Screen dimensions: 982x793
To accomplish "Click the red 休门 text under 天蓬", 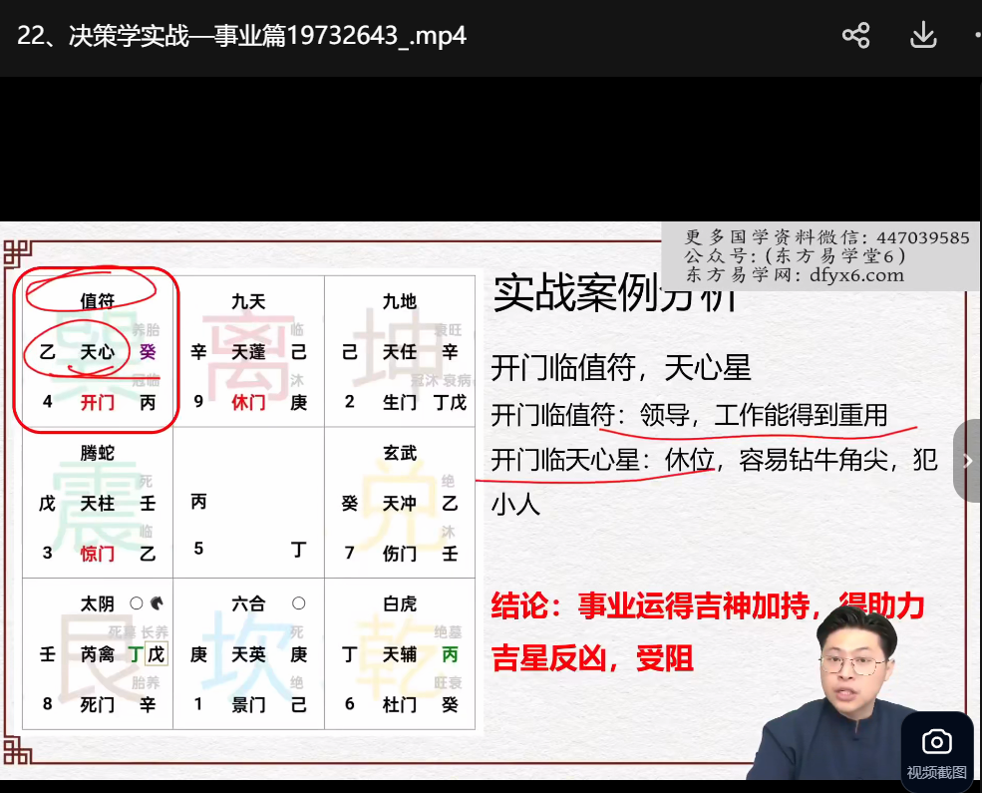I will click(248, 403).
